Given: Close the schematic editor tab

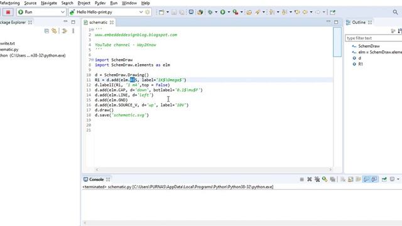Looking at the screenshot, I should click(x=112, y=23).
